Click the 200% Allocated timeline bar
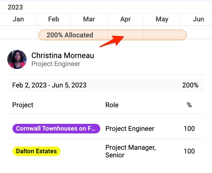 (112, 35)
